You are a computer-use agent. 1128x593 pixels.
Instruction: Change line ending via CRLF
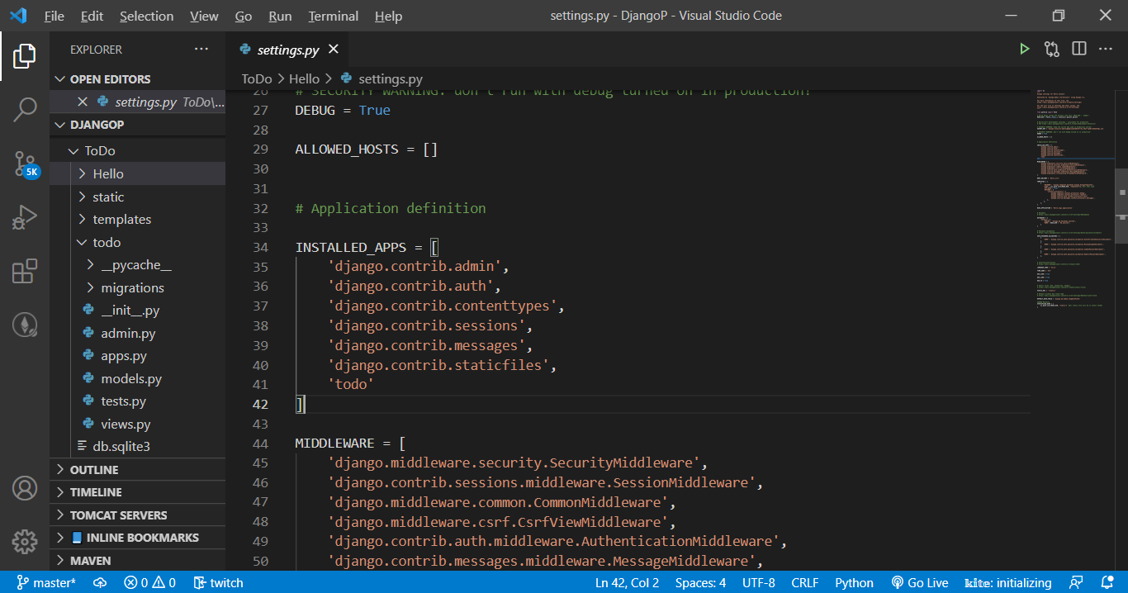[x=805, y=582]
